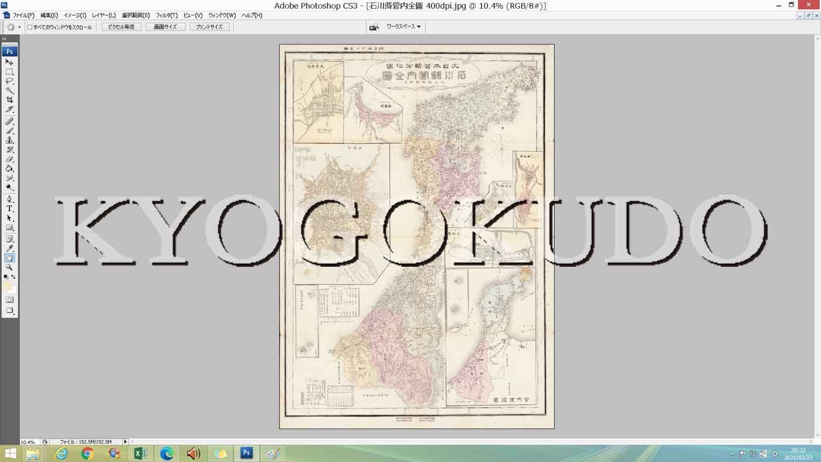Screen dimensions: 821x462
Task: Select the Dodge tool
Action: click(9, 187)
